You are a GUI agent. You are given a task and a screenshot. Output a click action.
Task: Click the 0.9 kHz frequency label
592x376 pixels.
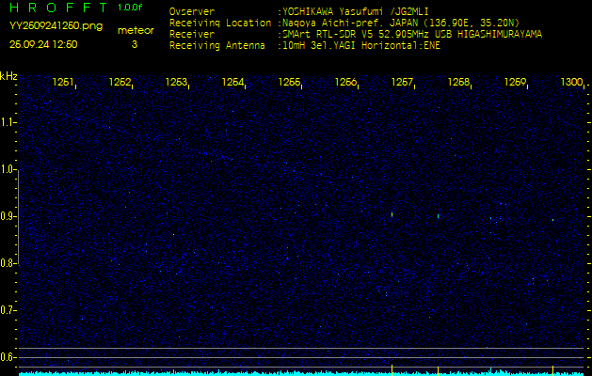(x=8, y=216)
